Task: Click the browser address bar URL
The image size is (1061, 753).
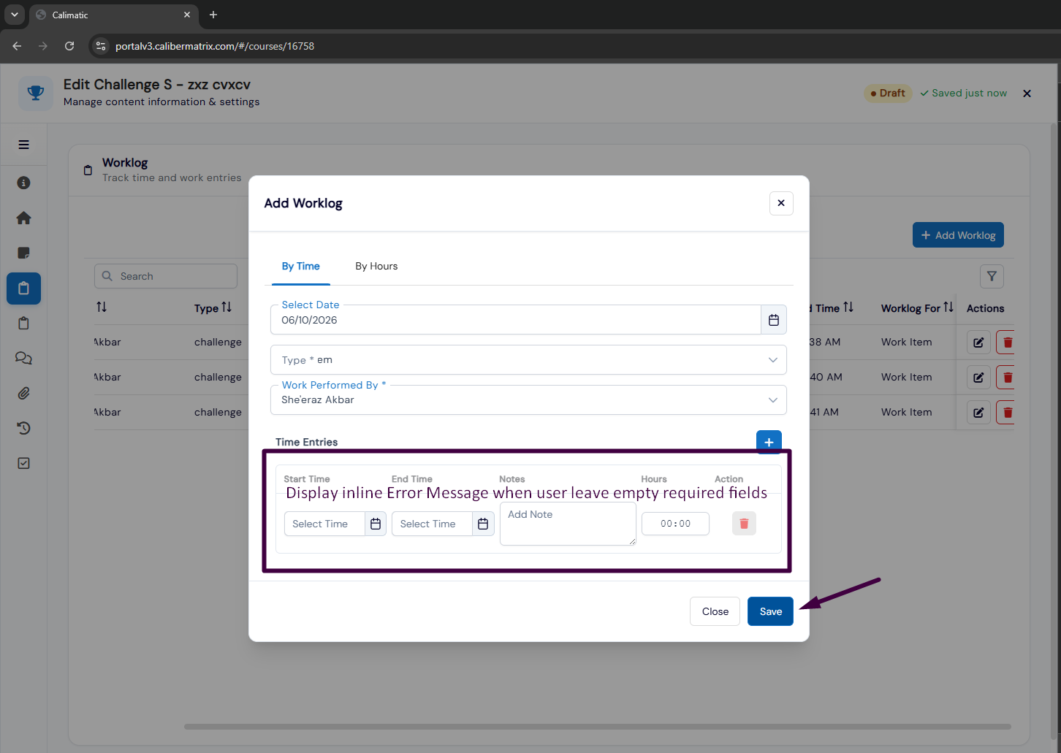Action: point(215,46)
